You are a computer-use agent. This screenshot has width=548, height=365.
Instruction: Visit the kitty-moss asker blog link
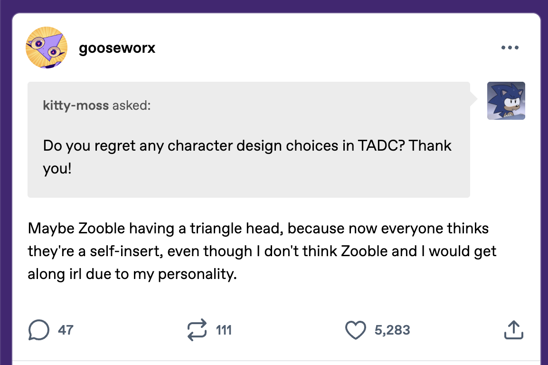pos(76,105)
